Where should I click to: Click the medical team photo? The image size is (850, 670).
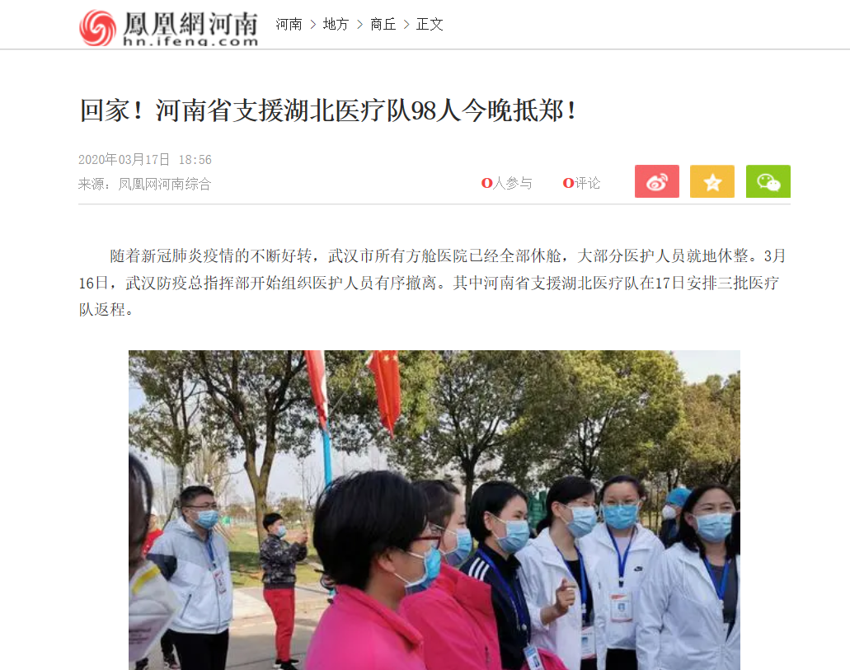(434, 510)
